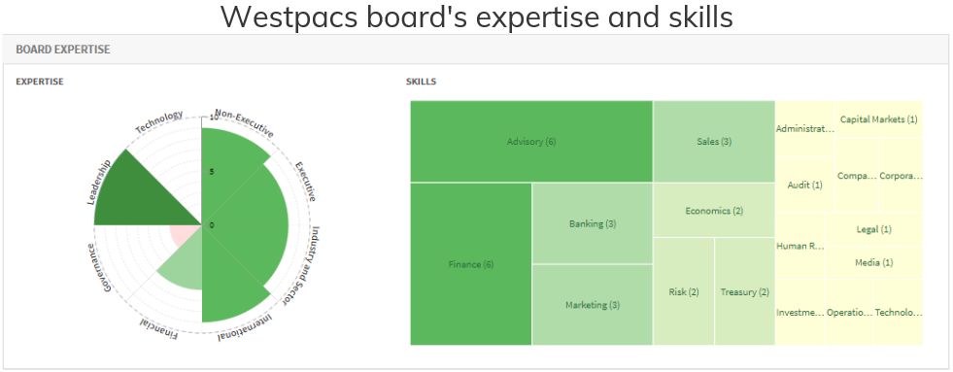The image size is (953, 372).
Task: Click the Technology axis label
Action: point(159,122)
